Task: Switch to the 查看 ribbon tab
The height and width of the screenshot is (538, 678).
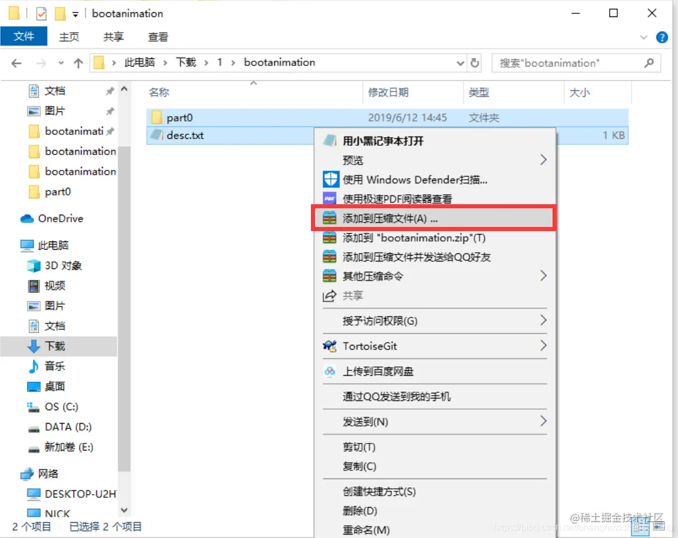Action: coord(157,36)
